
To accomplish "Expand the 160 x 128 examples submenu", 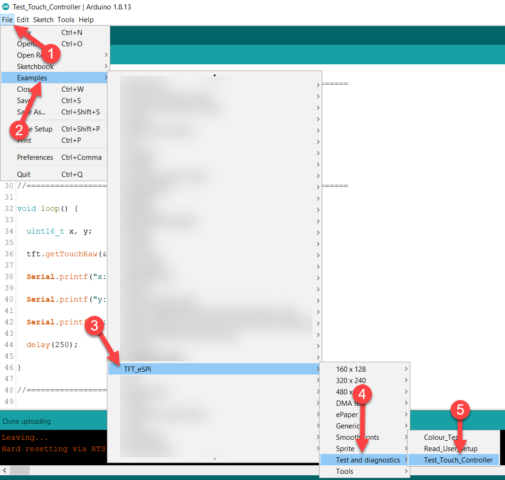I will (365, 369).
